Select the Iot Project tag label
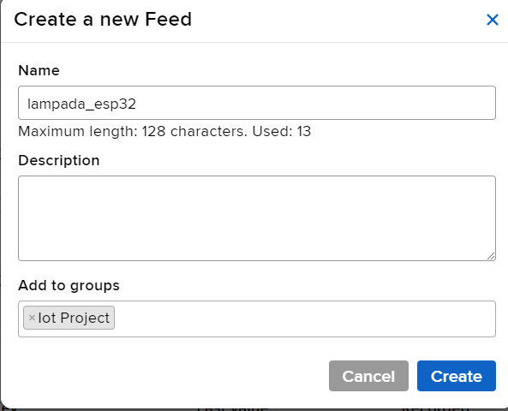This screenshot has height=411, width=508. pyautogui.click(x=74, y=318)
